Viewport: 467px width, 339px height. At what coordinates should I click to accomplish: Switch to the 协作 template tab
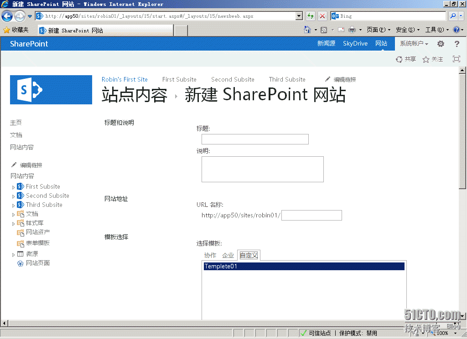pos(210,255)
